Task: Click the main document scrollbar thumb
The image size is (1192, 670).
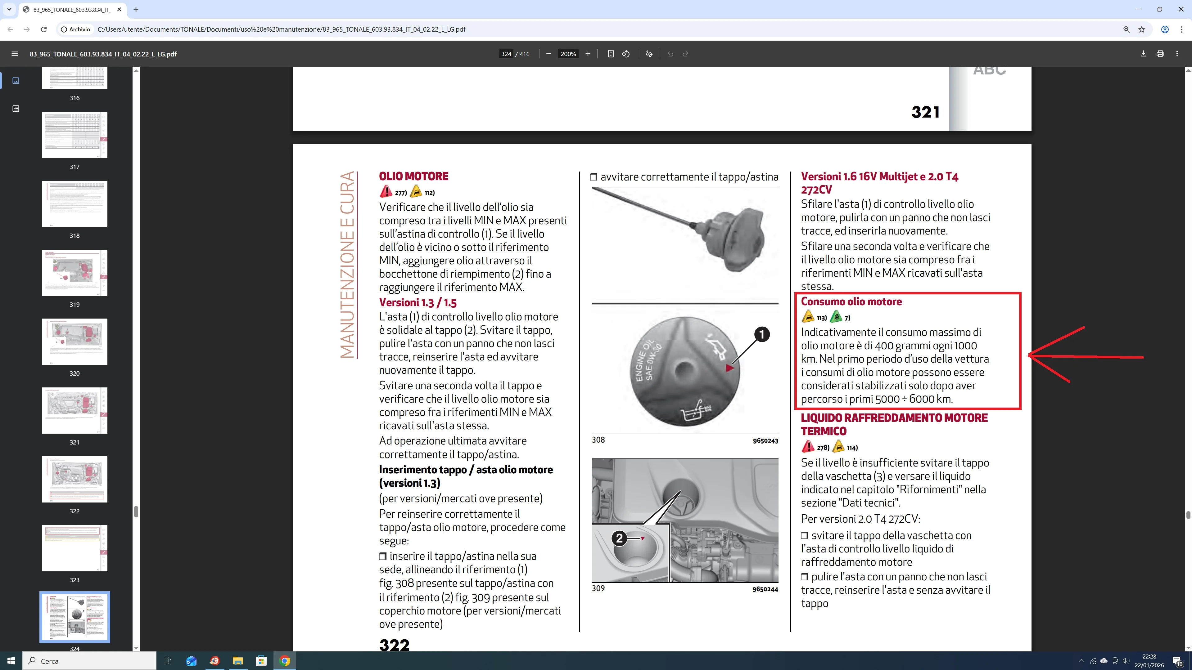Action: pos(1188,515)
